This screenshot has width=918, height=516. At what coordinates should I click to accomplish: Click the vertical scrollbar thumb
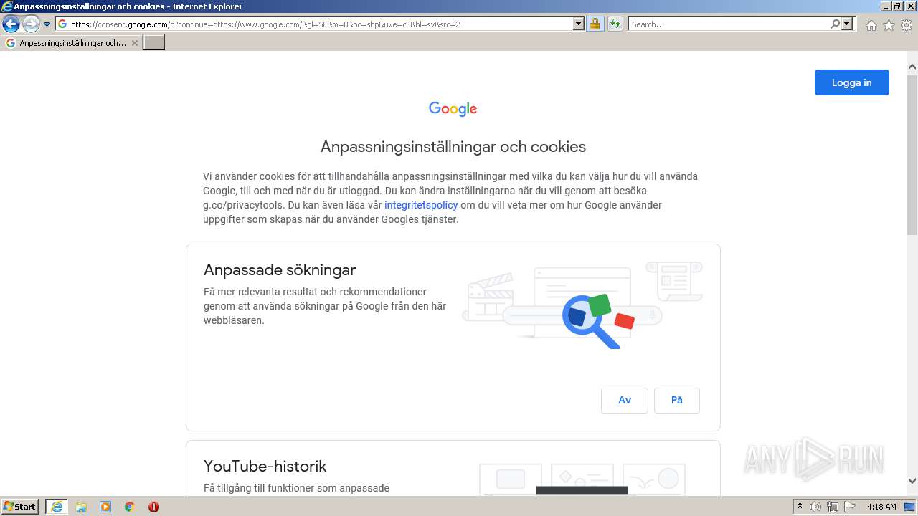912,154
